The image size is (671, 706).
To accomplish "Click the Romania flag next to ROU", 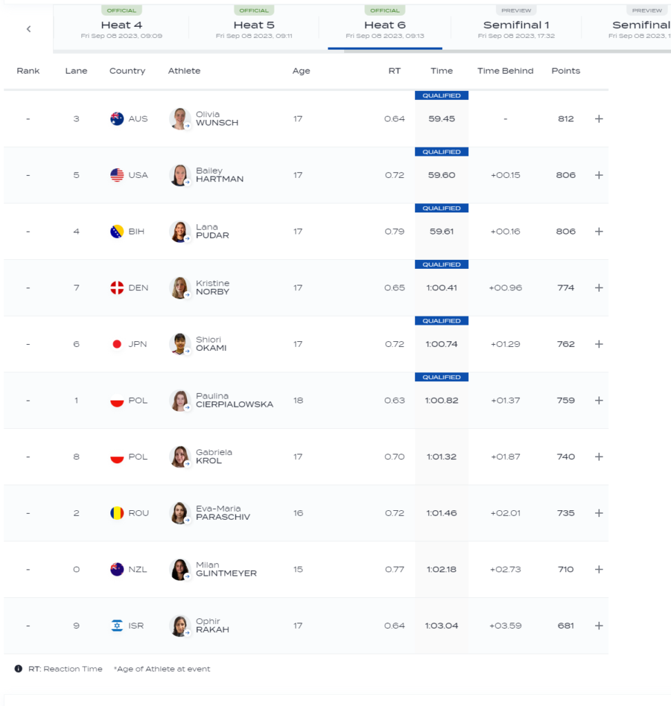I will coord(117,513).
